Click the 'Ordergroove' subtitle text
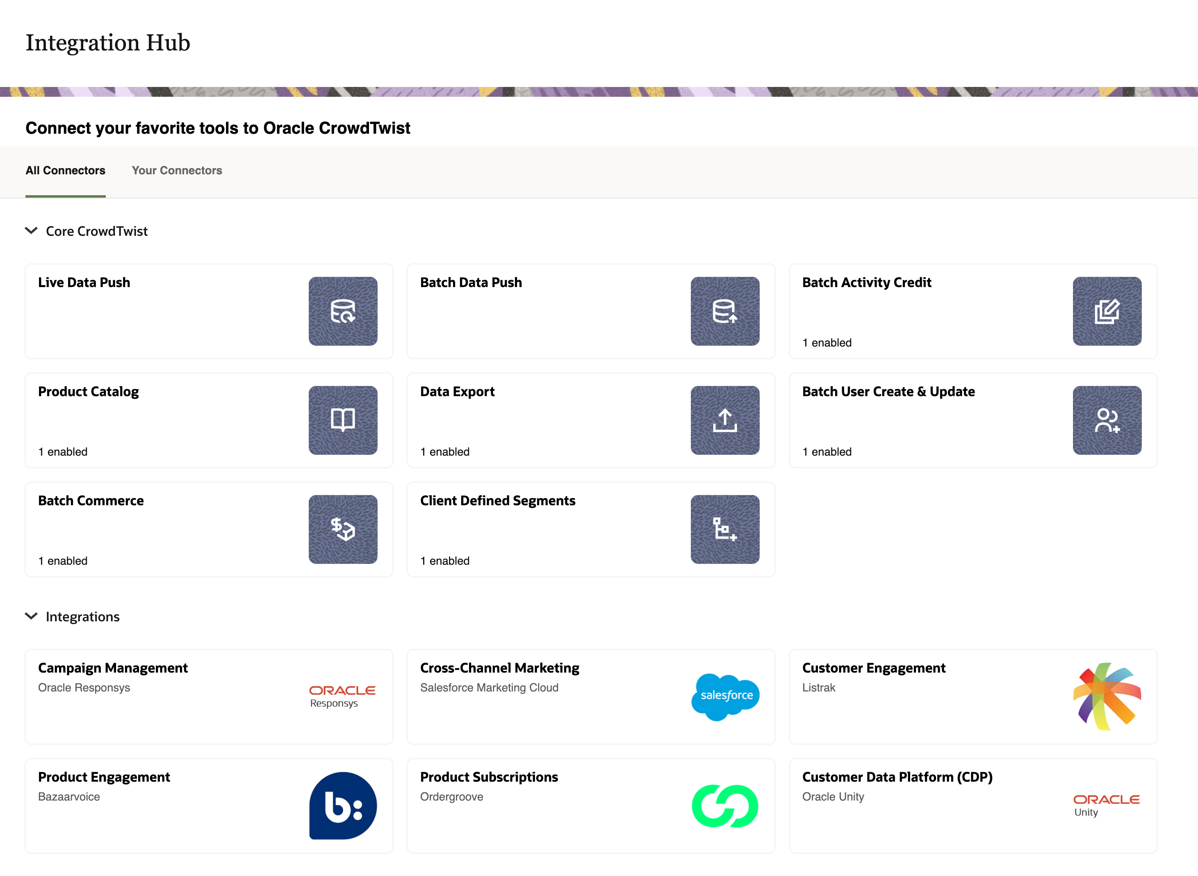The height and width of the screenshot is (876, 1198). 452,797
